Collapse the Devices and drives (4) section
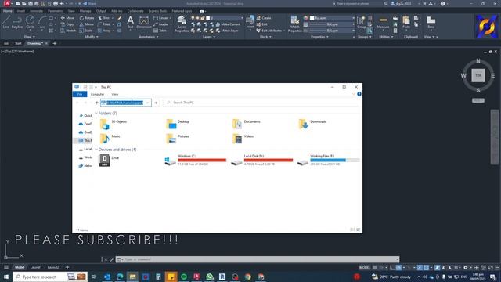The height and width of the screenshot is (282, 501). click(96, 150)
